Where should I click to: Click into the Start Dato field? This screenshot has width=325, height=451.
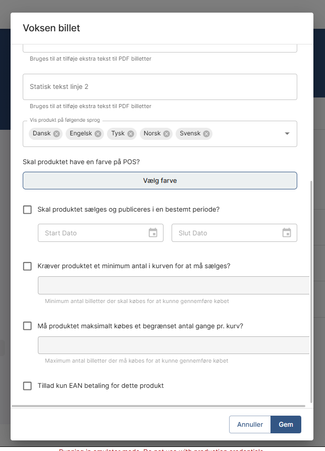pyautogui.click(x=91, y=233)
